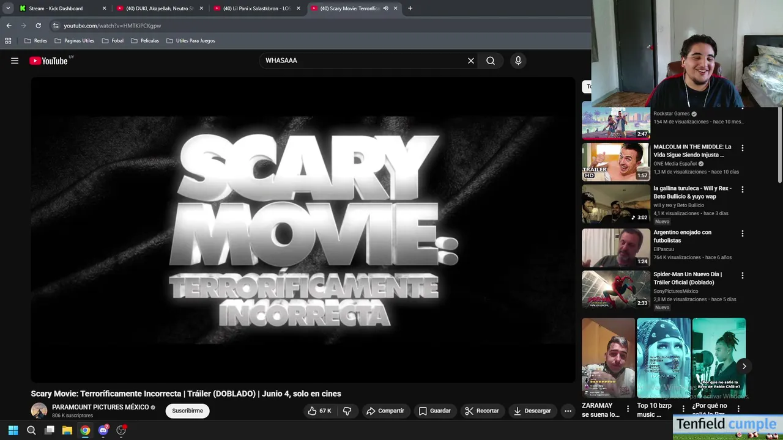Click the Scary Movie video player
This screenshot has width=783, height=440.
tap(303, 230)
